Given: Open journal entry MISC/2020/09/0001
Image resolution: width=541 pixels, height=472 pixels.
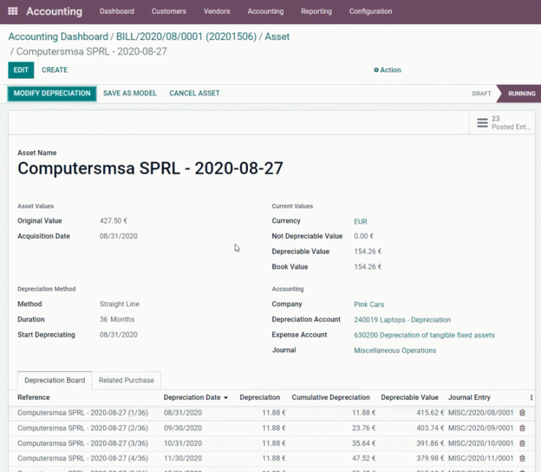Looking at the screenshot, I should pyautogui.click(x=480, y=428).
